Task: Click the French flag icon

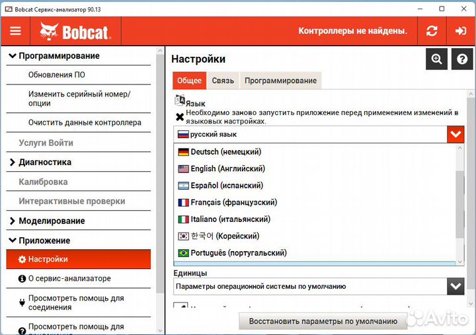Action: click(183, 202)
